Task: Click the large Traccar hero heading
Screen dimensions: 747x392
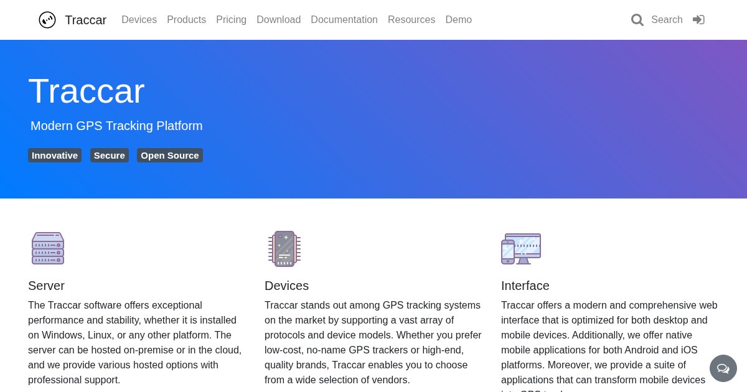Action: coord(87,91)
